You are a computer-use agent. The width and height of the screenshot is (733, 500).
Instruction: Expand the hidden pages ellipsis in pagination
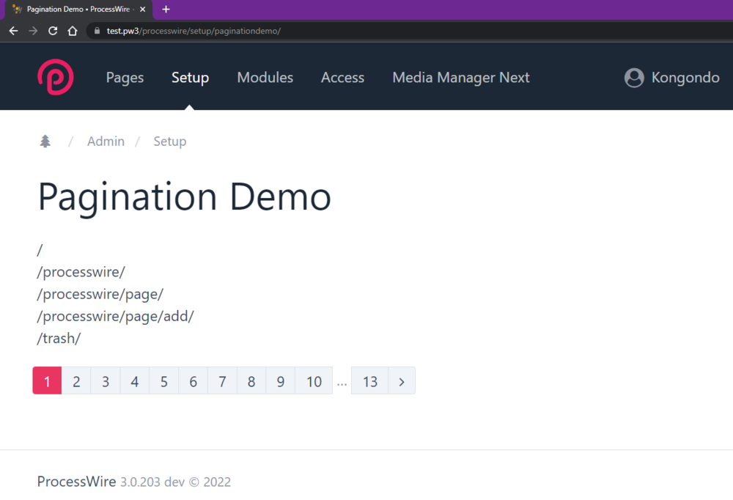(x=342, y=381)
